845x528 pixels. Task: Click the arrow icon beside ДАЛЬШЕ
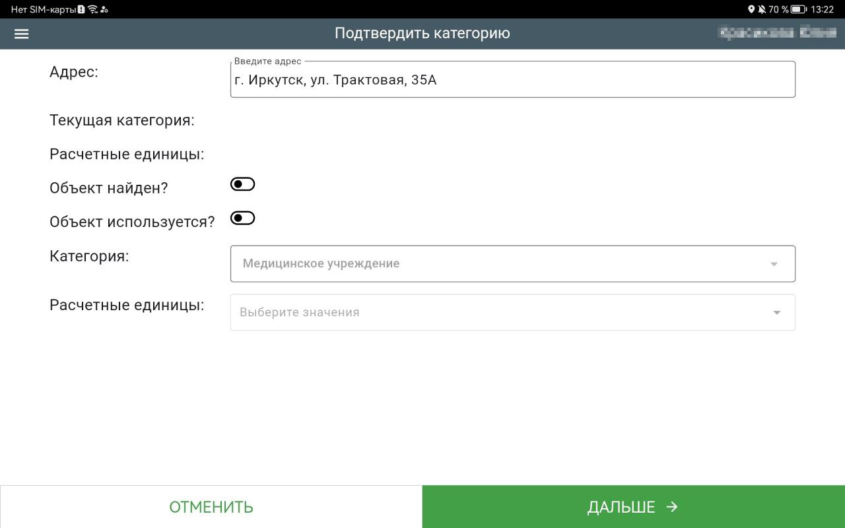point(672,507)
